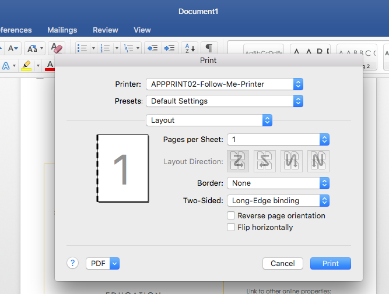Viewport: 389px width, 294px height.
Task: Click the increase indent icon
Action: 170,48
